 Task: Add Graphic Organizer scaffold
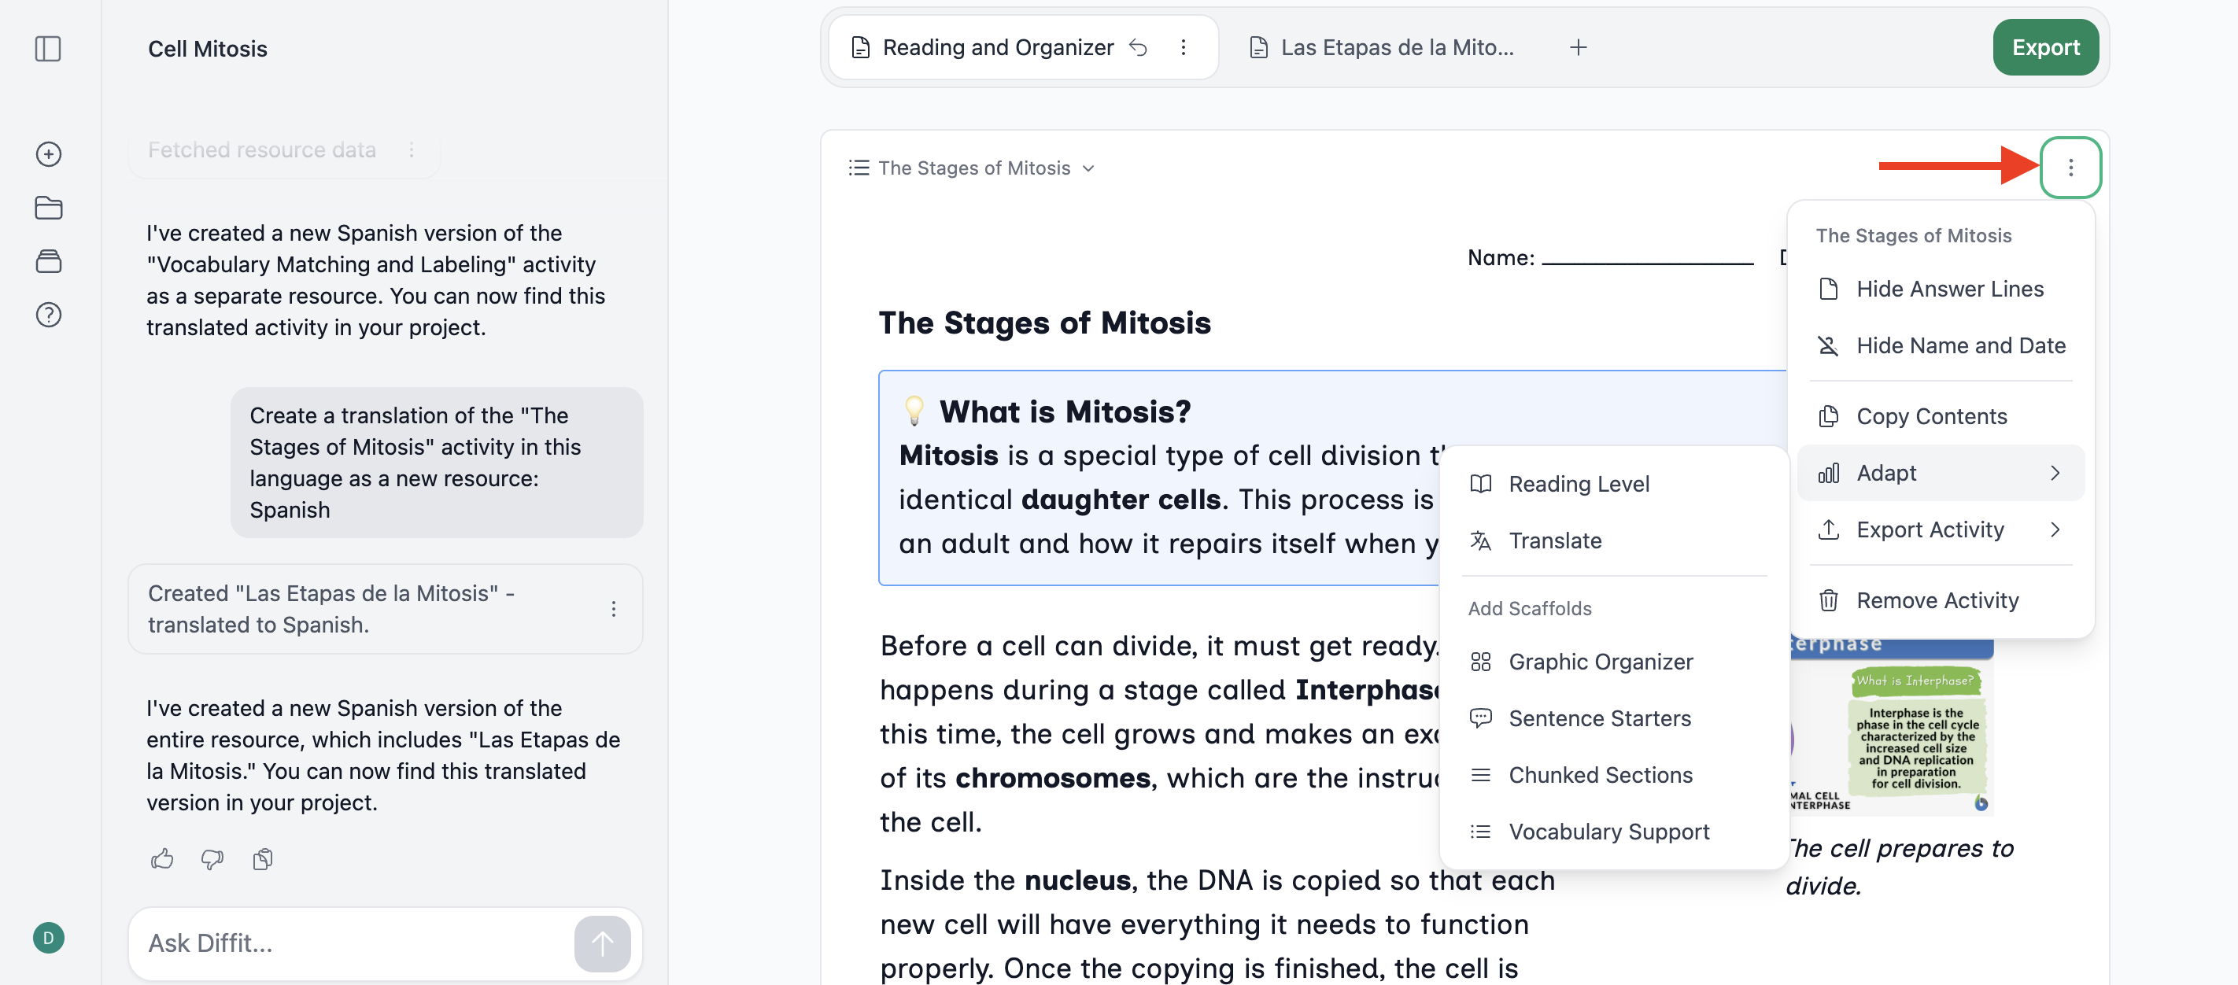click(x=1613, y=662)
